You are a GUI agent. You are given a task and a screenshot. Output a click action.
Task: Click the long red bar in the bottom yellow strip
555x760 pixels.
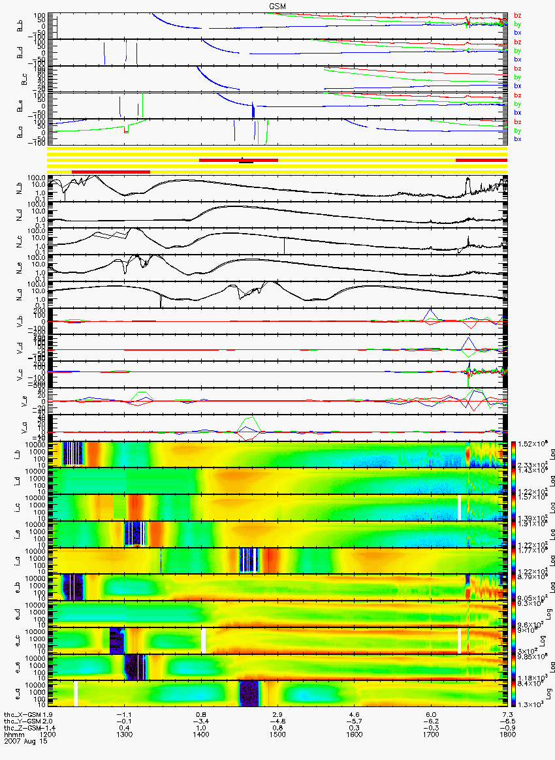(111, 172)
